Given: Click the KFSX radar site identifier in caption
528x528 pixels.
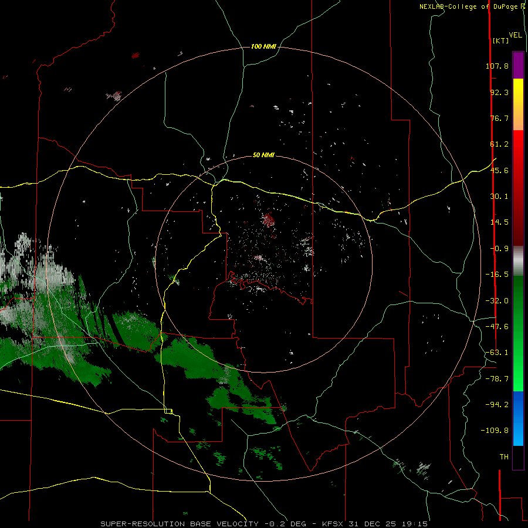Looking at the screenshot, I should [x=333, y=524].
